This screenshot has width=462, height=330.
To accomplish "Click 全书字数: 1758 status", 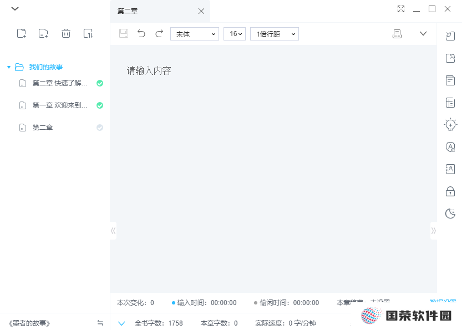I will point(159,323).
